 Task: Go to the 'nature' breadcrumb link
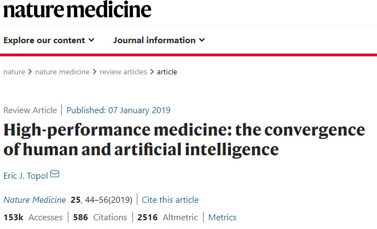pyautogui.click(x=14, y=72)
